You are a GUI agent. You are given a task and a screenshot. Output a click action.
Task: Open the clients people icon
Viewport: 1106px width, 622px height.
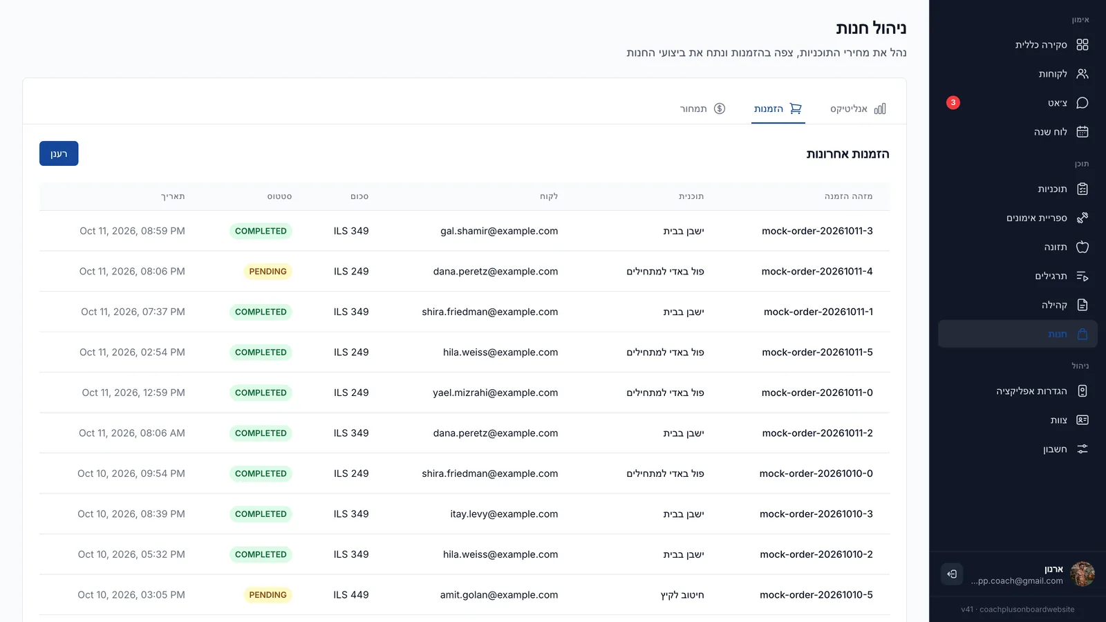(x=1082, y=74)
